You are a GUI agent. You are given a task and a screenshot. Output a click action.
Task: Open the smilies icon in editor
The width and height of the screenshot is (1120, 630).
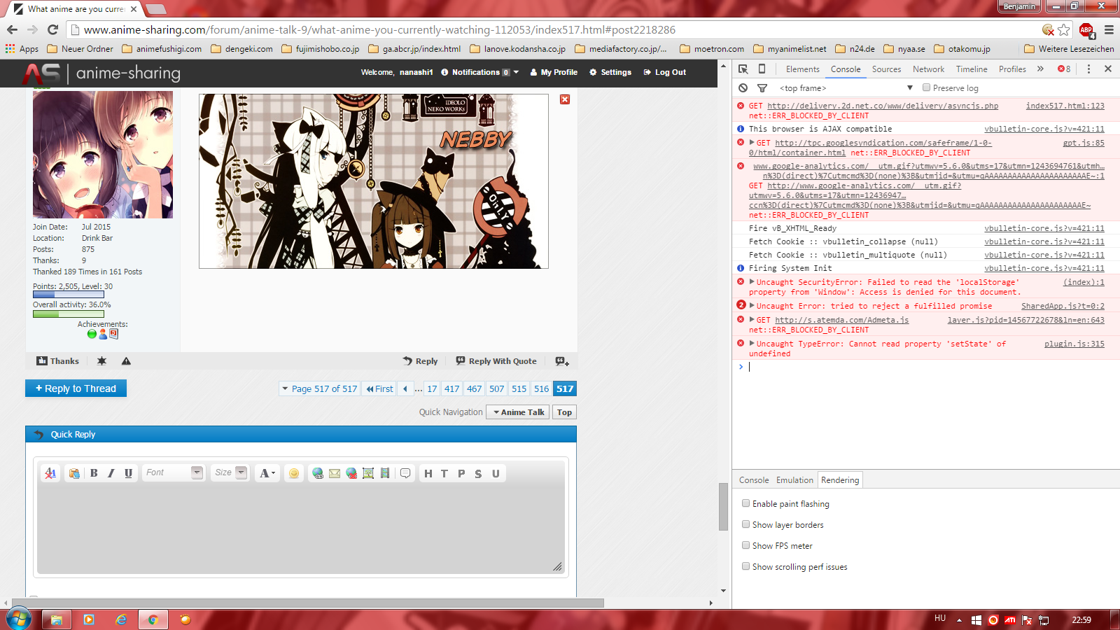(294, 473)
